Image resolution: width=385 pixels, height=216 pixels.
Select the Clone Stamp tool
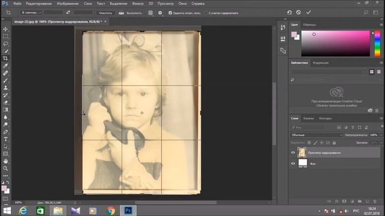point(5,88)
